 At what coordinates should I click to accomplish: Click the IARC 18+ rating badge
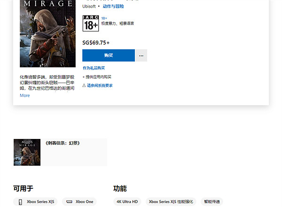pyautogui.click(x=90, y=23)
